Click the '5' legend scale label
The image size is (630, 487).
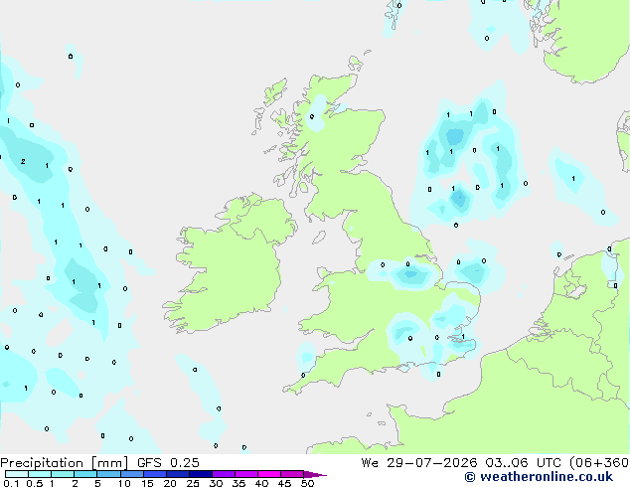(x=97, y=483)
